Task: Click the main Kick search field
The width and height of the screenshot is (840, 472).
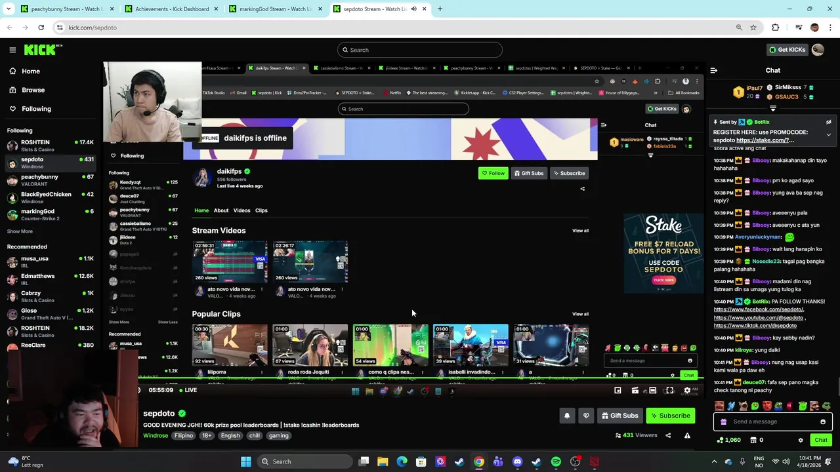Action: pyautogui.click(x=420, y=50)
